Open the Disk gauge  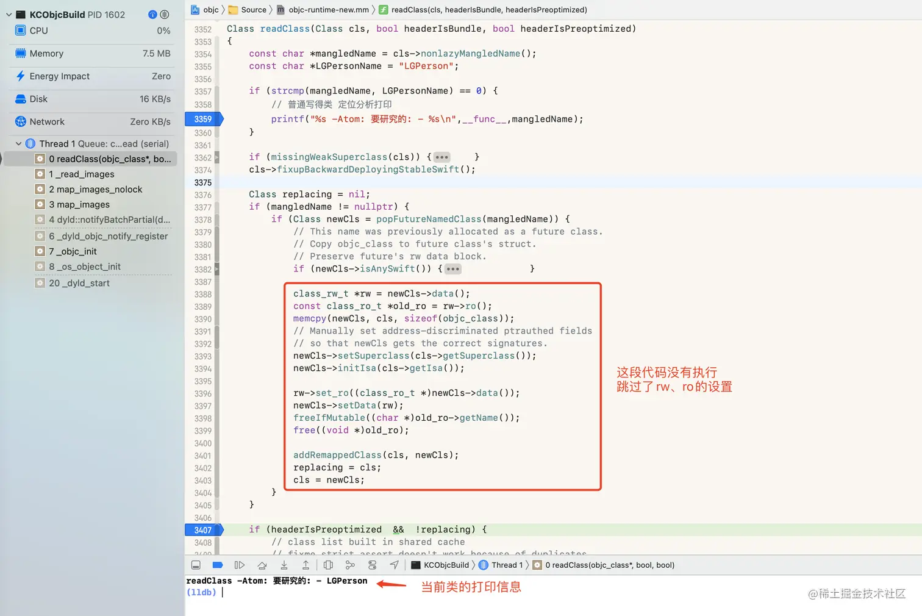click(x=93, y=99)
